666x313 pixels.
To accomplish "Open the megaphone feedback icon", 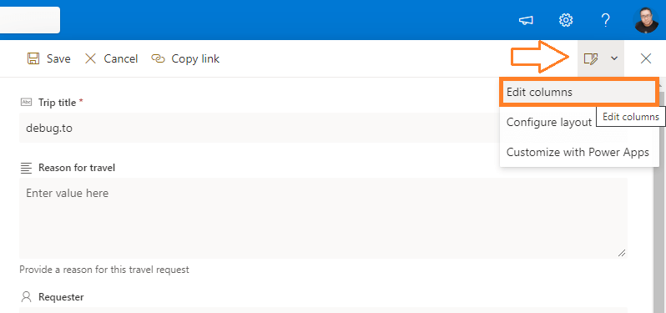I will 526,20.
